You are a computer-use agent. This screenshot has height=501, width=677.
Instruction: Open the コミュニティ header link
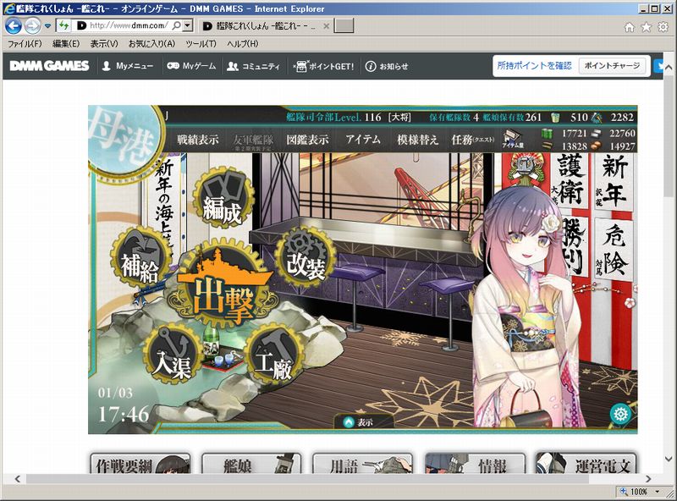[x=253, y=66]
